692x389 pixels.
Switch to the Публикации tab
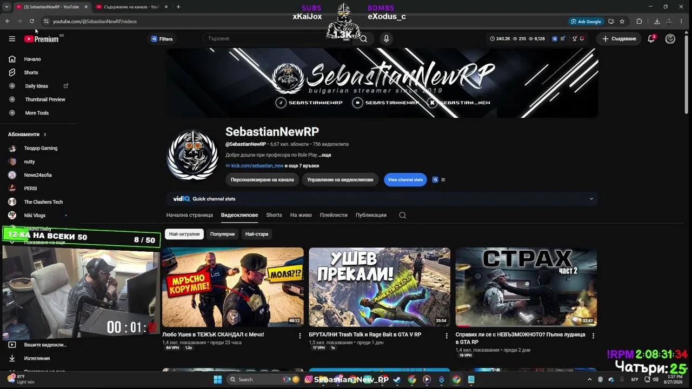click(371, 215)
